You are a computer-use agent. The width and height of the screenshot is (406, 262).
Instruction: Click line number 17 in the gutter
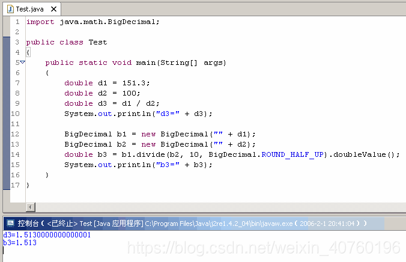[15, 185]
